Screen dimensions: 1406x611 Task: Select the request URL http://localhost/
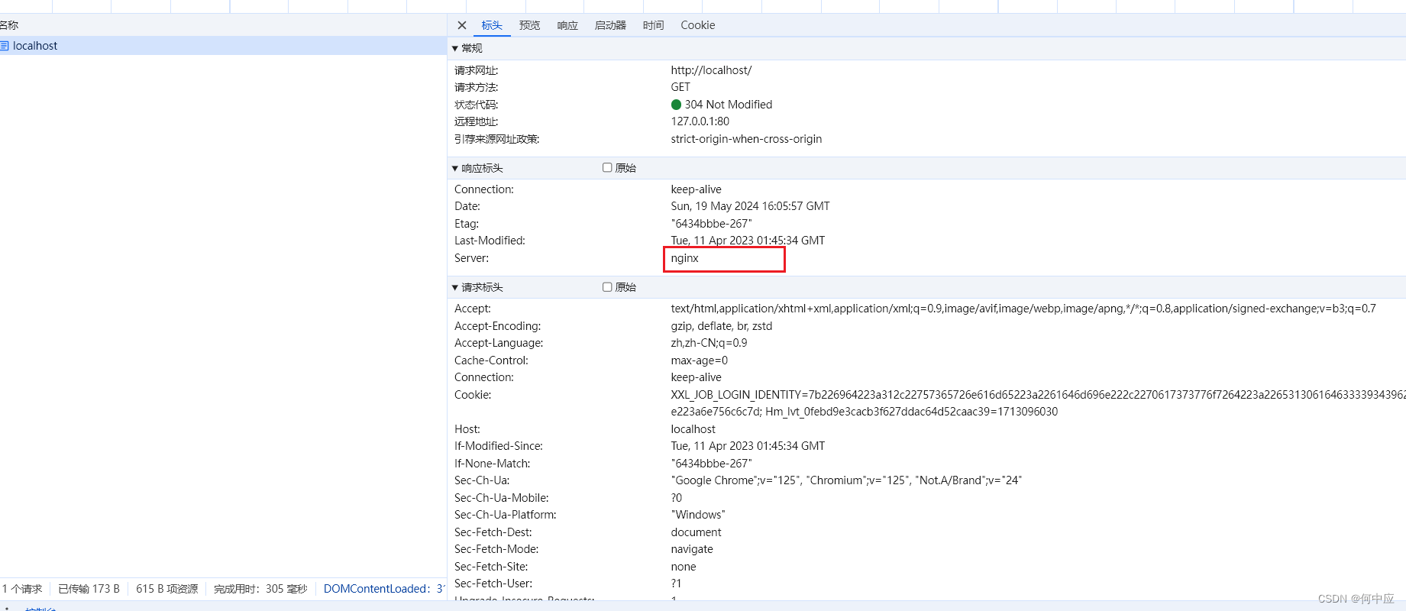[711, 70]
